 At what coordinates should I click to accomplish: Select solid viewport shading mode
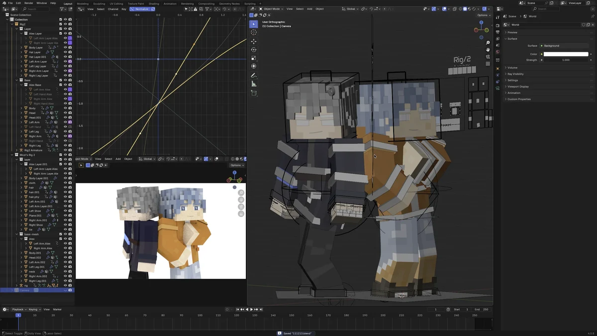[x=465, y=8]
